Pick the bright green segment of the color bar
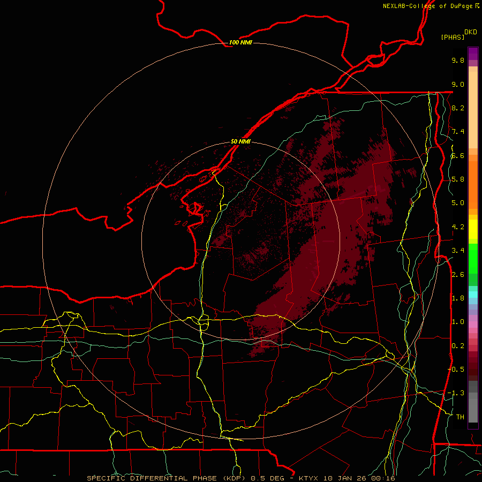Image resolution: width=482 pixels, height=482 pixels. click(473, 258)
